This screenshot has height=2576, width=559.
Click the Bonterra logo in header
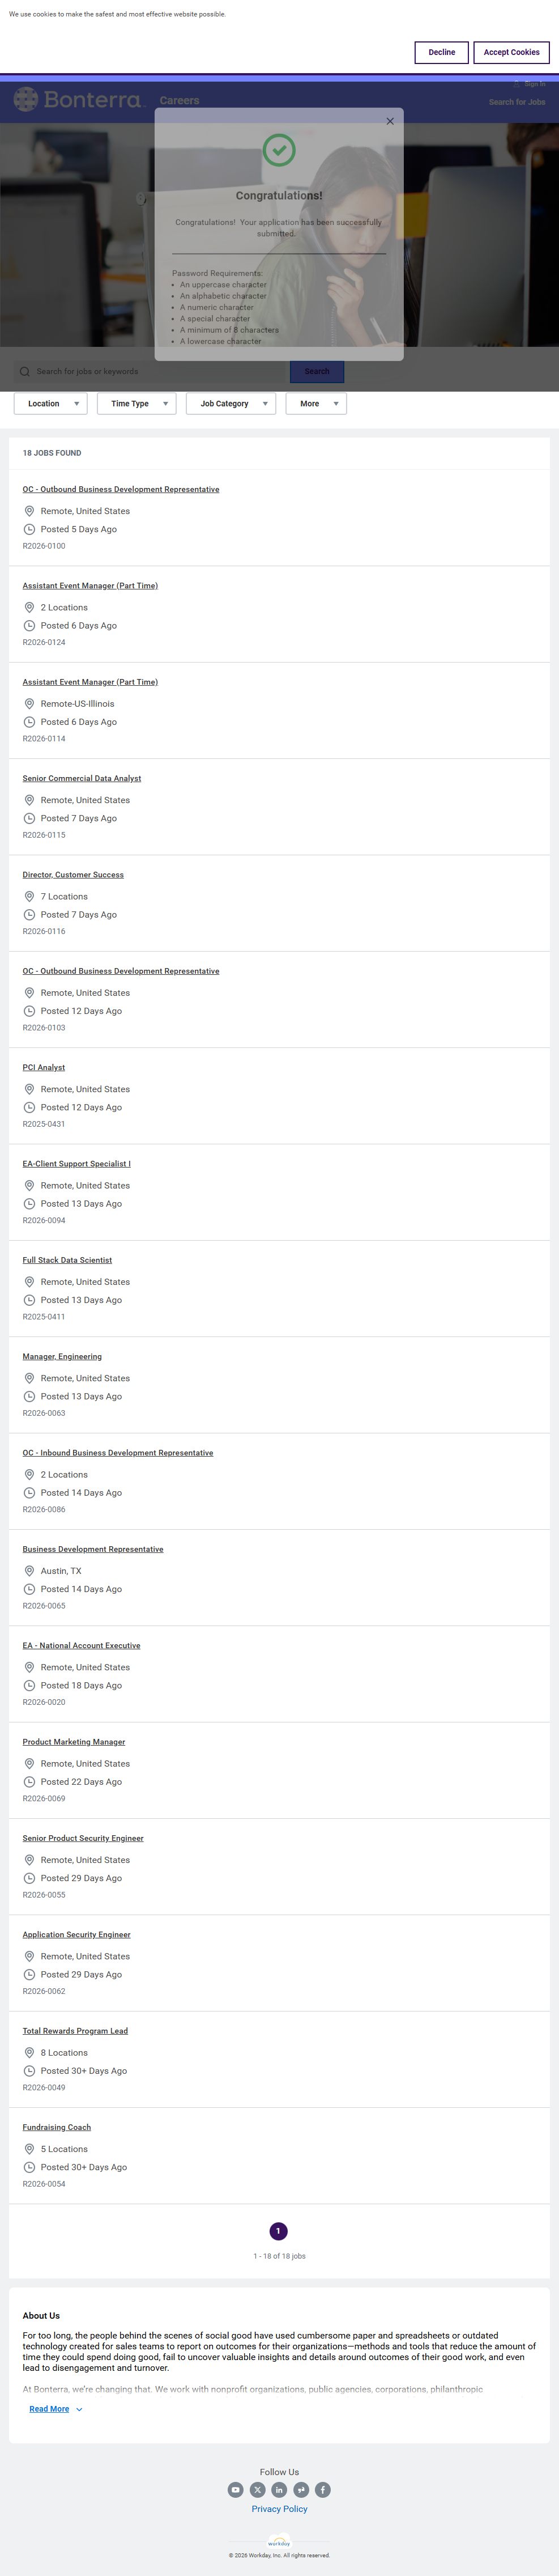click(x=79, y=99)
